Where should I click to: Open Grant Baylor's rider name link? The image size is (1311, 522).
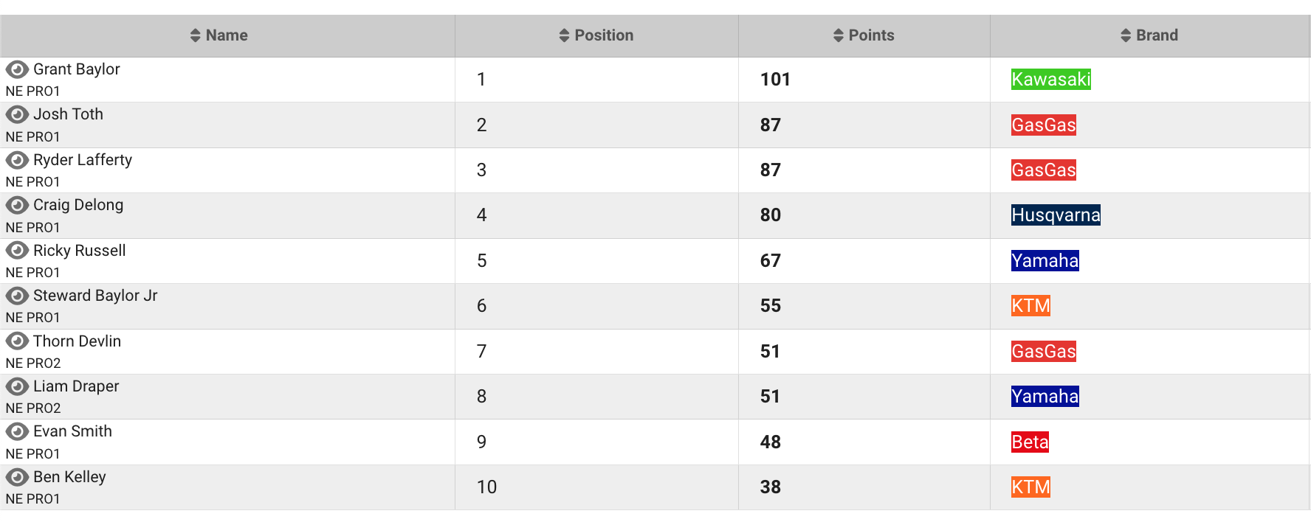[x=76, y=69]
